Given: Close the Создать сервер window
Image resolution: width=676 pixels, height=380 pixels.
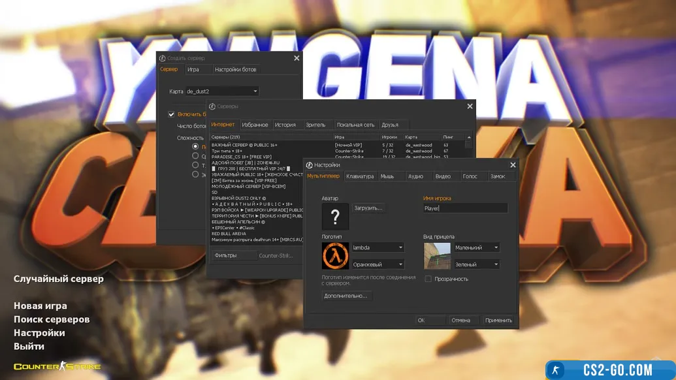Looking at the screenshot, I should tap(297, 58).
